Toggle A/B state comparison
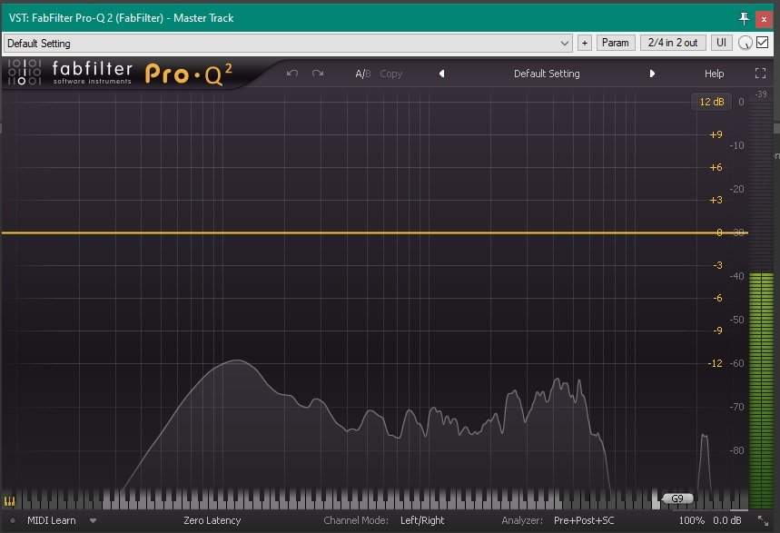Viewport: 780px width, 533px height. click(x=362, y=74)
